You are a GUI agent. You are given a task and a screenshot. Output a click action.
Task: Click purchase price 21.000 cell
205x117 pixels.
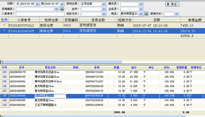134,81
